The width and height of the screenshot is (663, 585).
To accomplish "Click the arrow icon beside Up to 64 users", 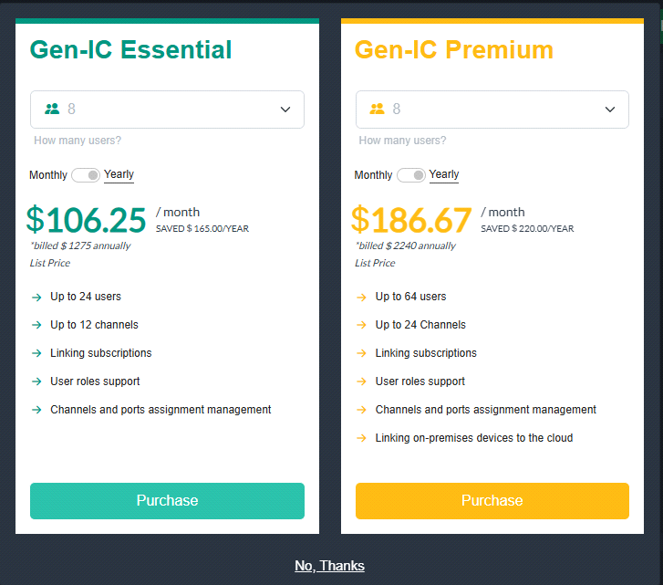I will pos(361,298).
